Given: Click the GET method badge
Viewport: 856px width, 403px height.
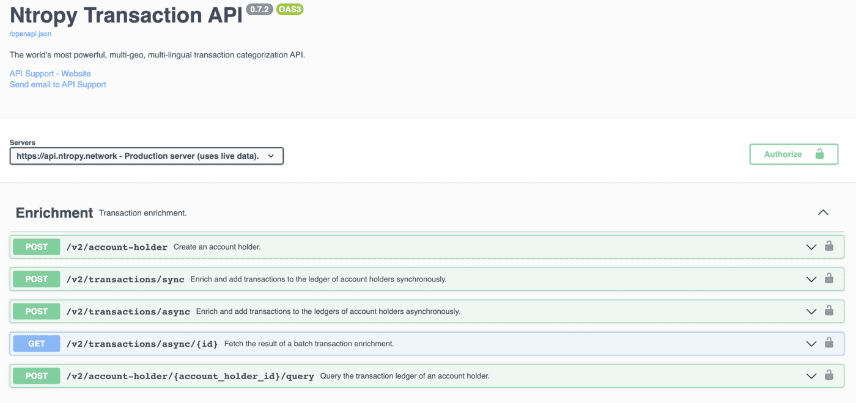Looking at the screenshot, I should (37, 344).
